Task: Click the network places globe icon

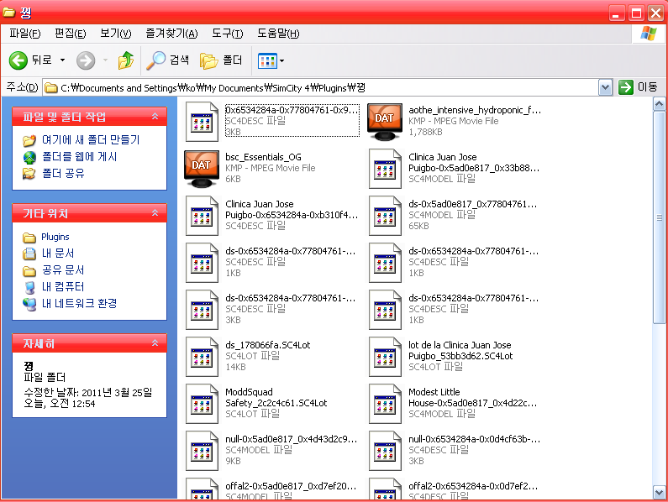Action: tap(29, 304)
